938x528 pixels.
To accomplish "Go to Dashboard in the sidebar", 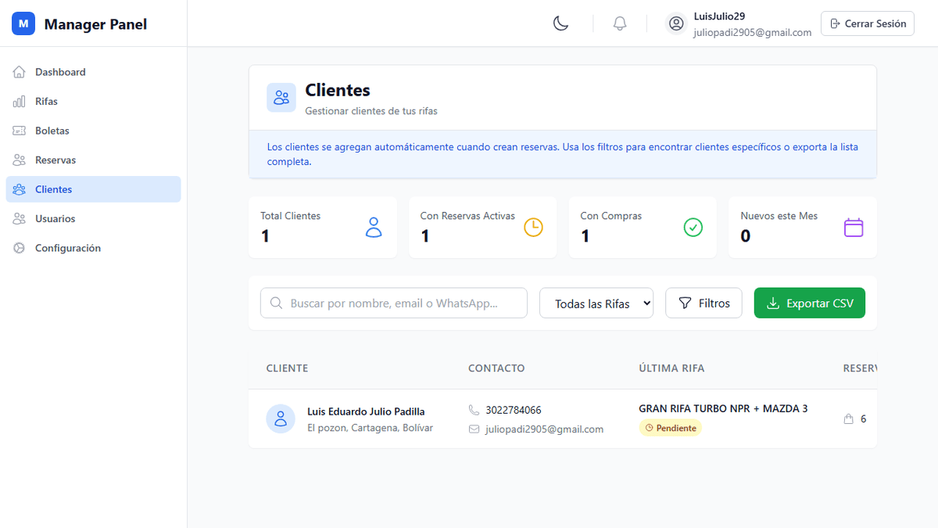I will coord(60,72).
